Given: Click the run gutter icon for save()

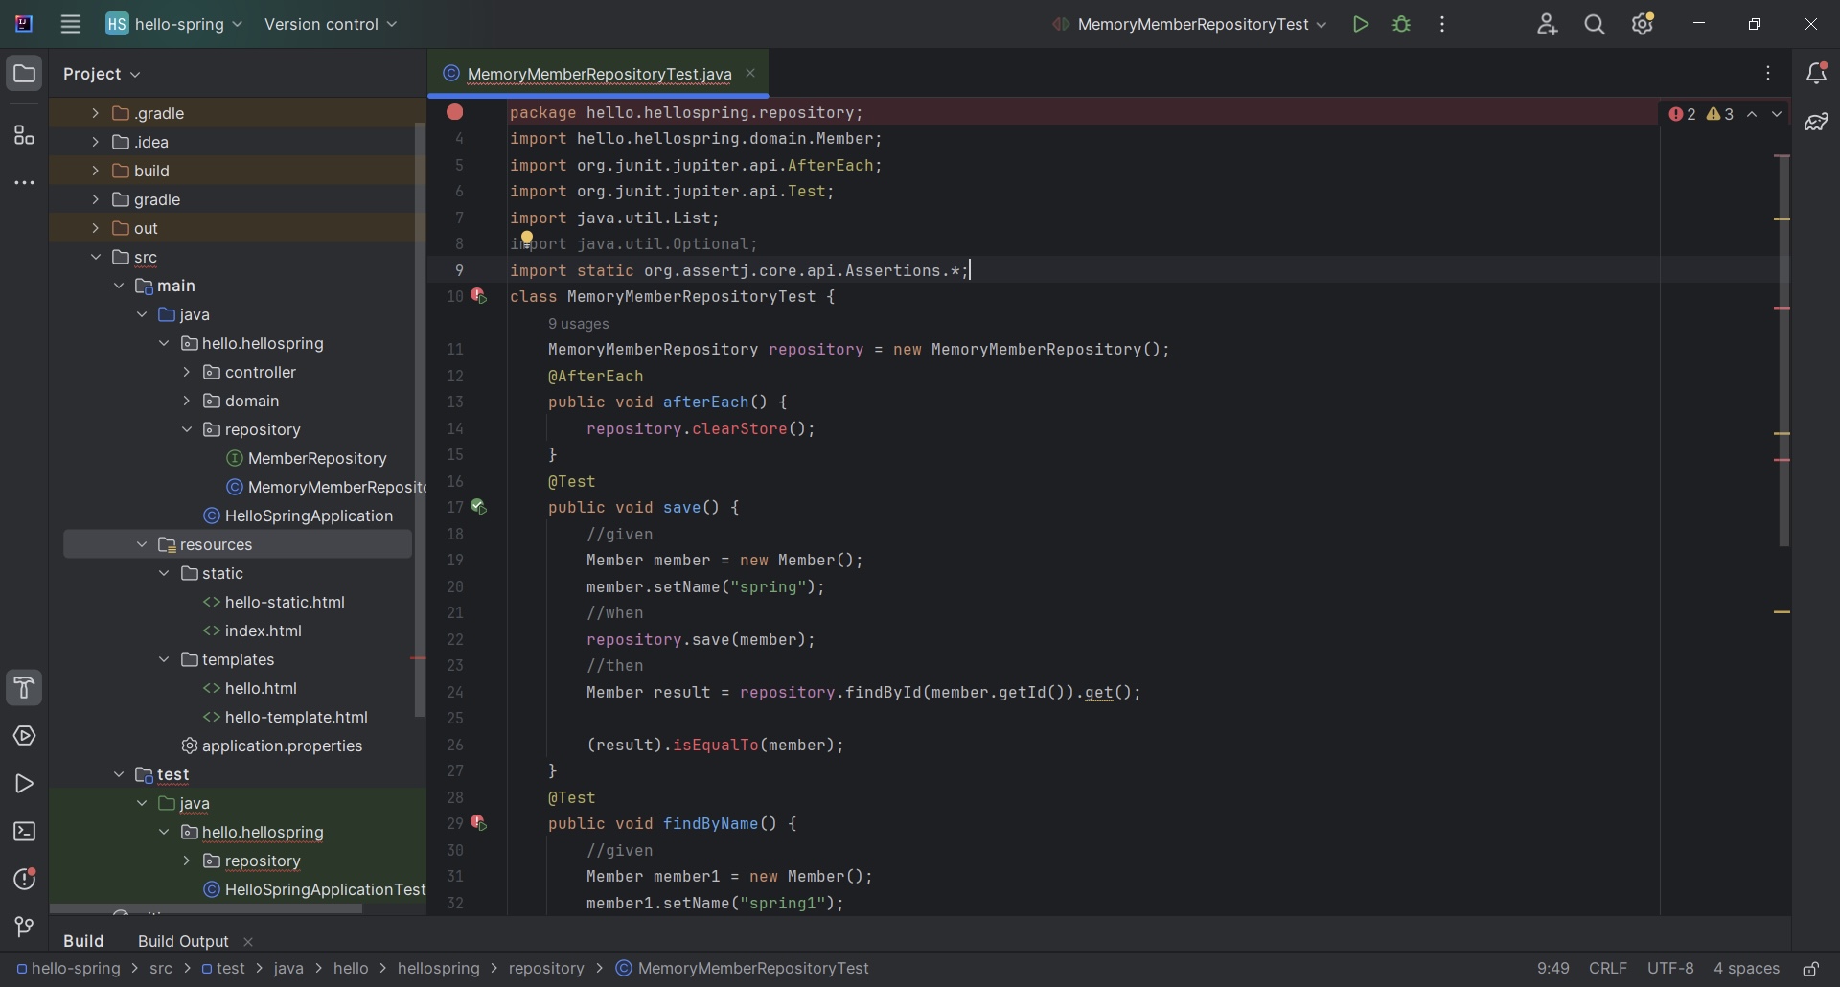Looking at the screenshot, I should pos(479,508).
